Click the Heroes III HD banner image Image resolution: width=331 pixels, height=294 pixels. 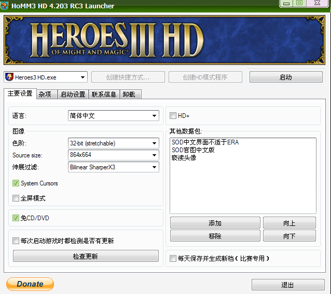[164, 39]
